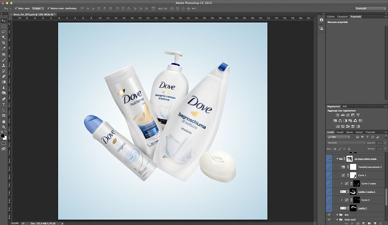Select the Pen tool
Screen dimensions: 388x225
point(4,99)
